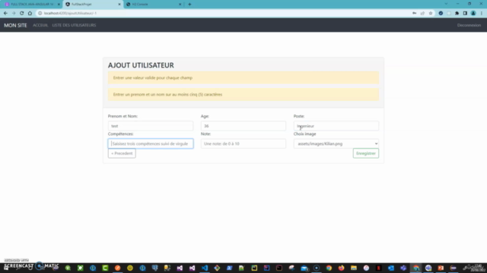Open Firefox from the taskbar
The width and height of the screenshot is (487, 273).
click(x=341, y=268)
